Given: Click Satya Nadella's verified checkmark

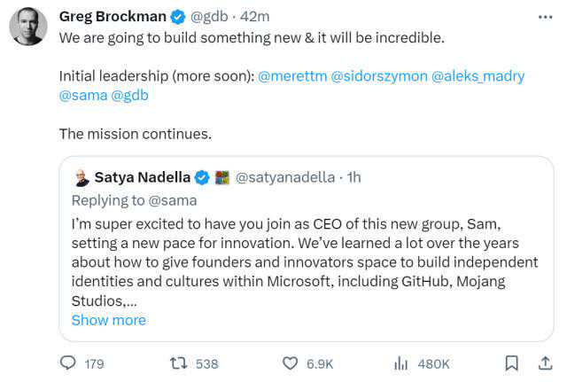Looking at the screenshot, I should [x=202, y=177].
